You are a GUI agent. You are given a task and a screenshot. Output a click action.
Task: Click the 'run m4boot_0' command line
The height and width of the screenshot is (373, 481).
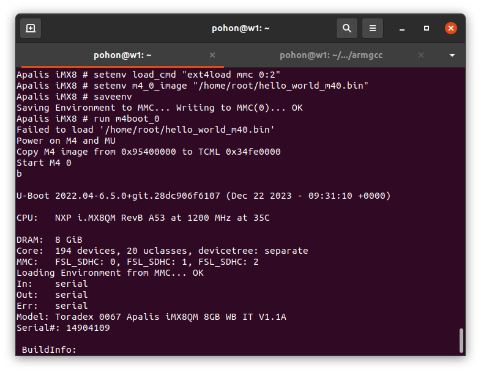(88, 119)
